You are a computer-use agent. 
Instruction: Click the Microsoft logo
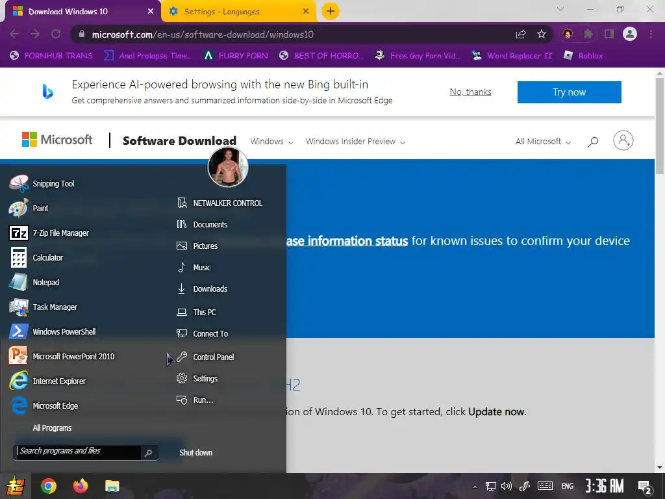point(57,140)
